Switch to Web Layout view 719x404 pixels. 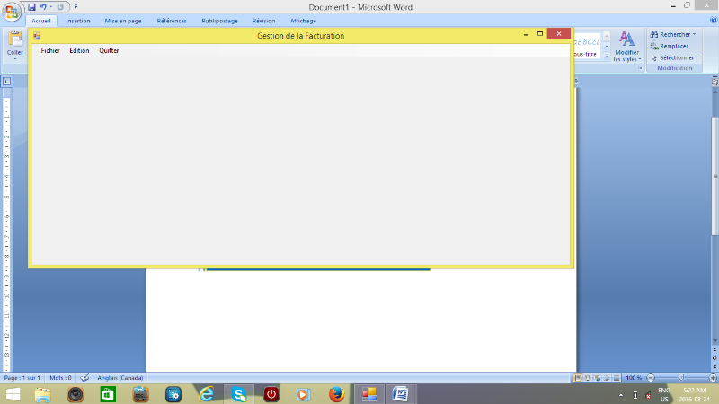pyautogui.click(x=598, y=378)
